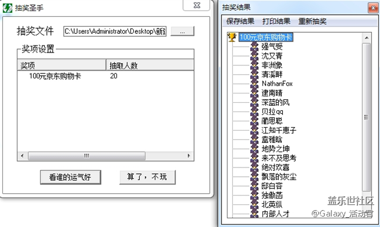
Task: Click the trophy icon beside 100元京东购物卡
Action: pos(232,37)
